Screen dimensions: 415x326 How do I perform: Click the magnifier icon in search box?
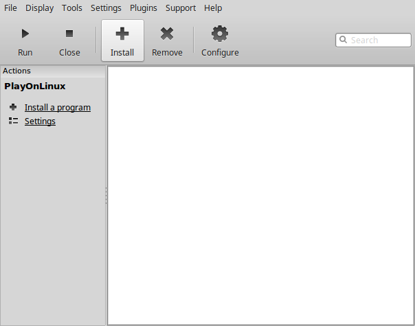click(x=343, y=40)
